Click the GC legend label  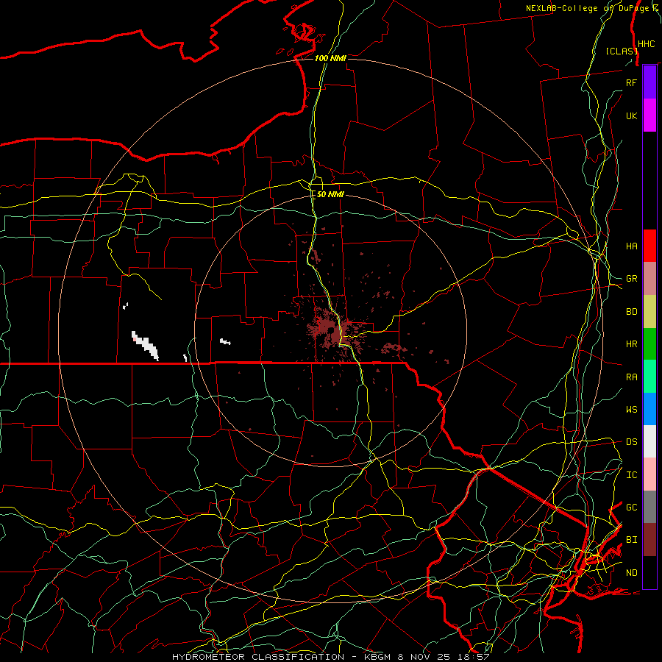(631, 508)
